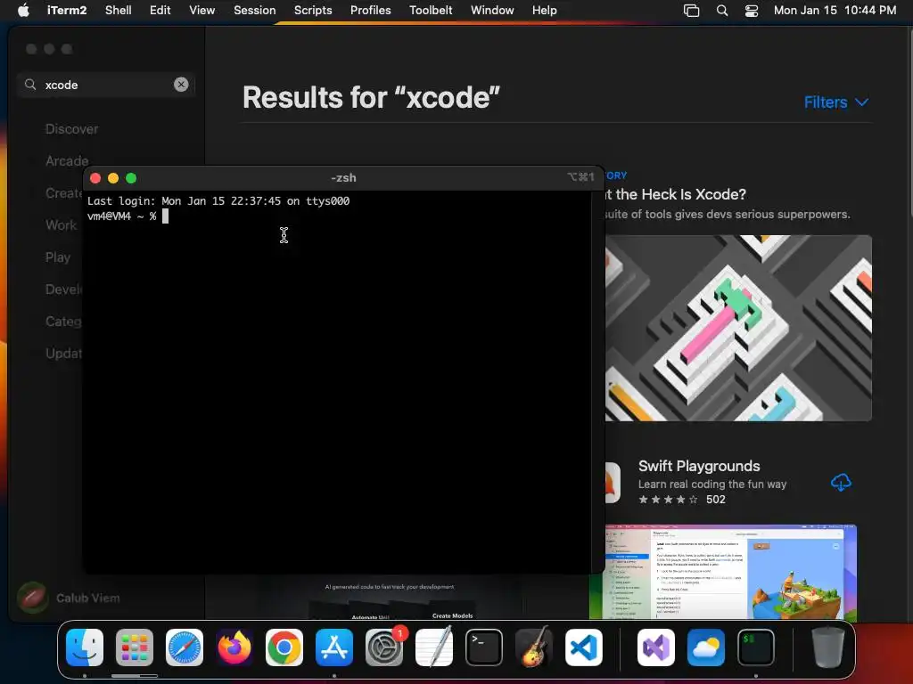
Task: Open Control Center in menu bar
Action: [x=752, y=11]
